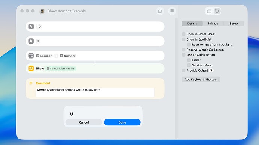Enable Use as Quick Action
This screenshot has width=259, height=145.
tap(184, 55)
